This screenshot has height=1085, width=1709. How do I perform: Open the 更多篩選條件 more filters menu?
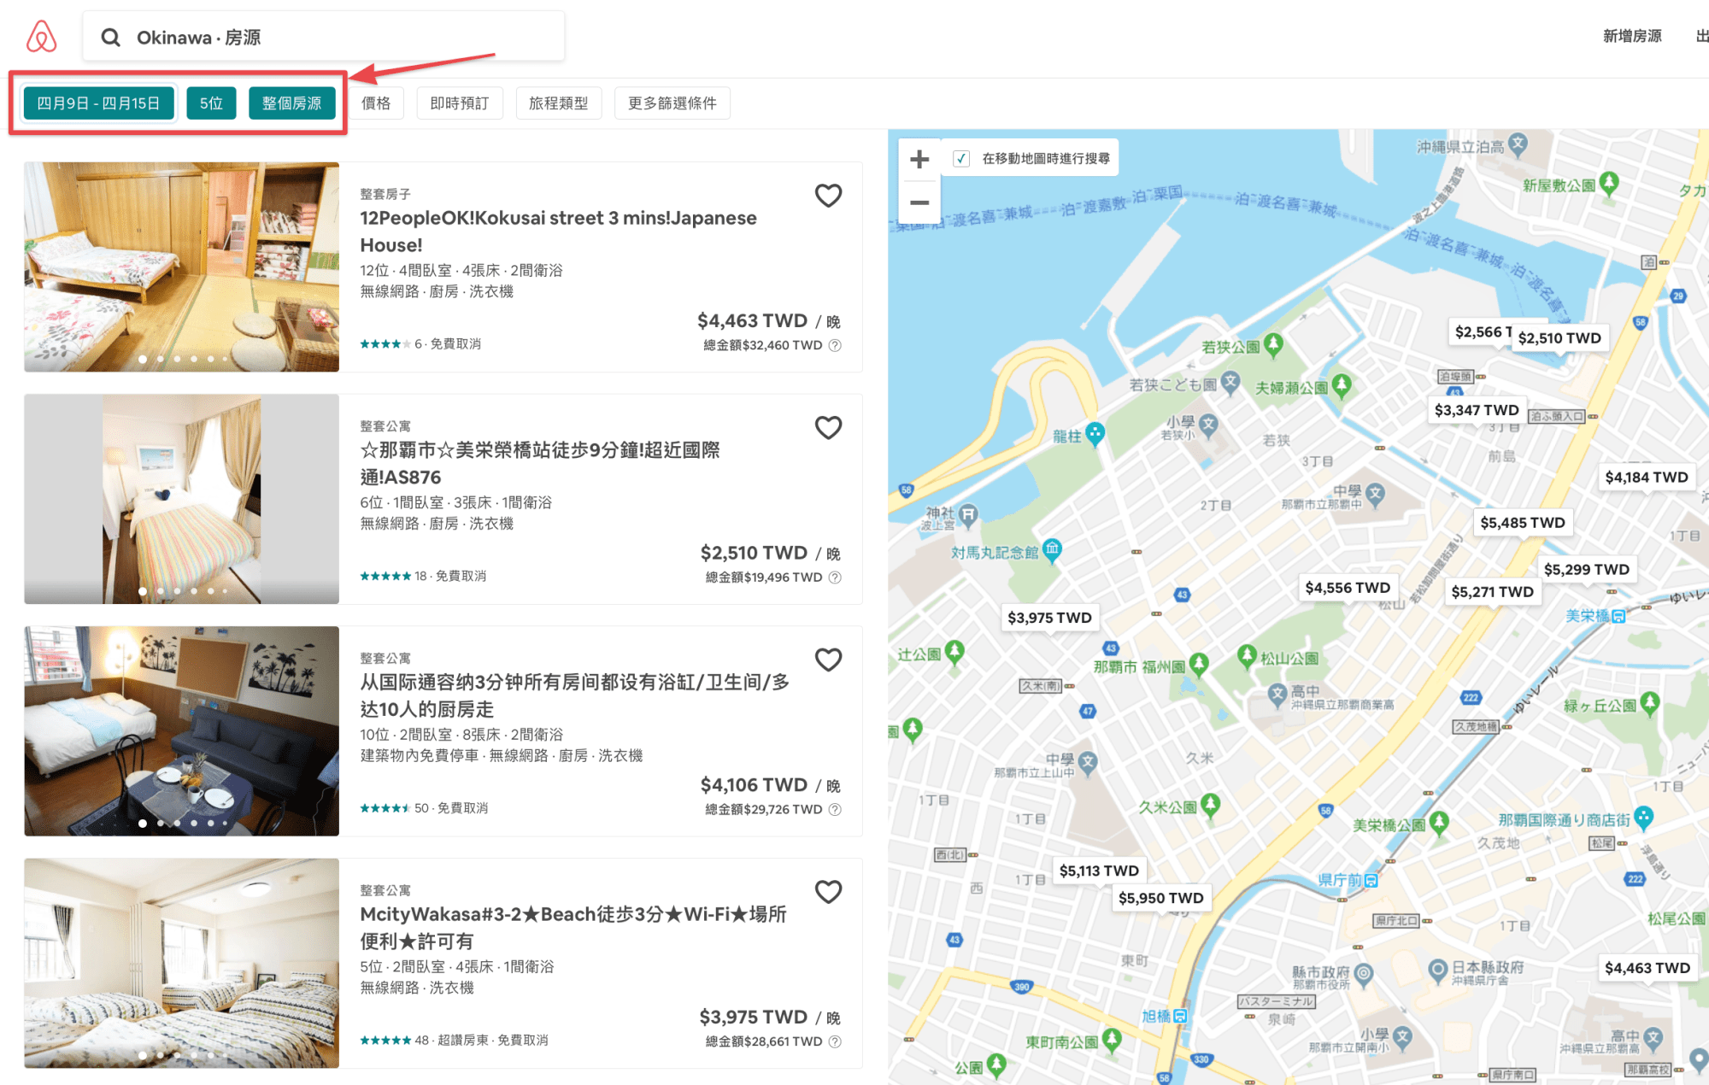tap(672, 103)
